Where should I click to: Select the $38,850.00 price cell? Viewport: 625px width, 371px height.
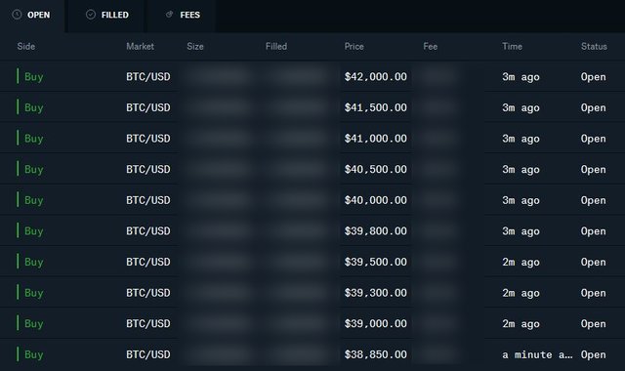(375, 354)
